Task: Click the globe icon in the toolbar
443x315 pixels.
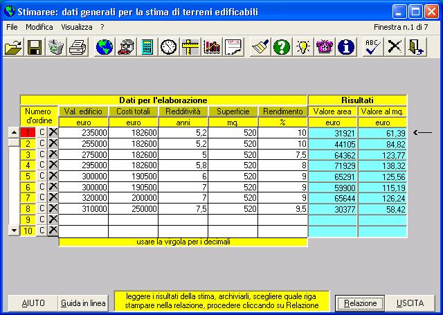Action: pyautogui.click(x=105, y=47)
